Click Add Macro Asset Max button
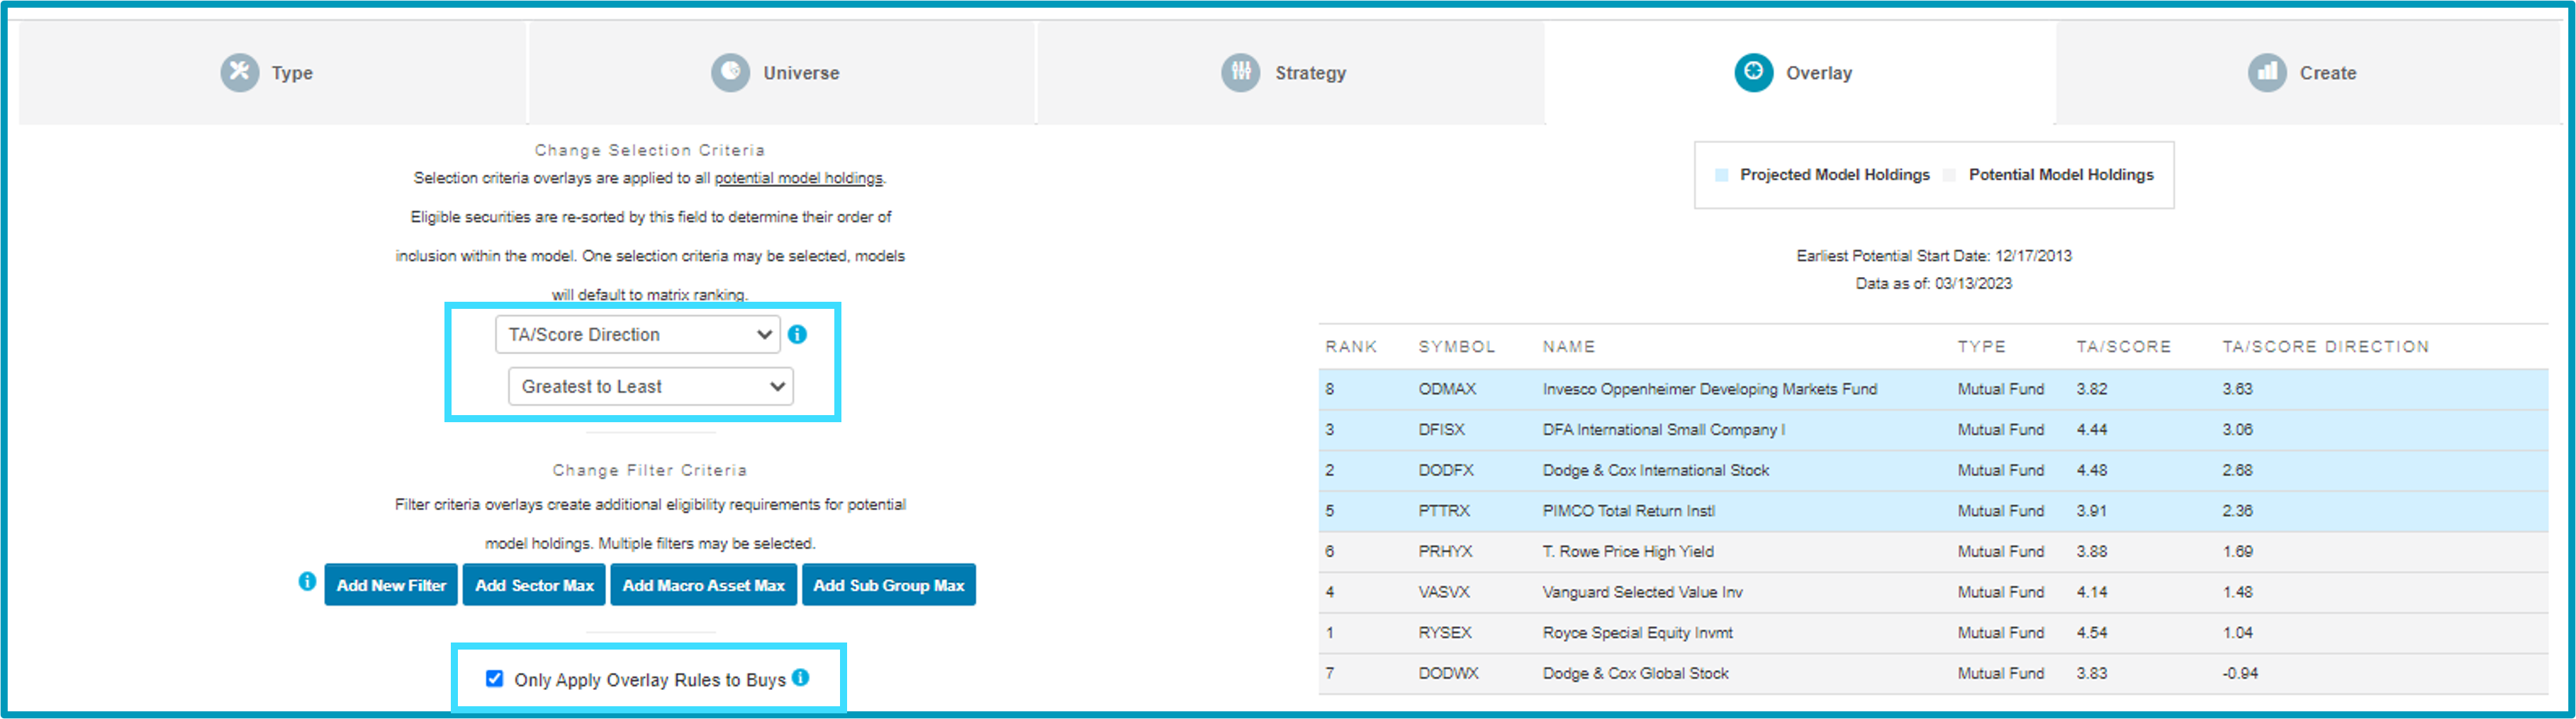 (704, 585)
